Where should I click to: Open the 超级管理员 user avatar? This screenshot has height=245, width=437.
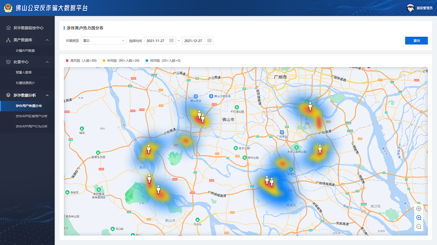(x=410, y=8)
